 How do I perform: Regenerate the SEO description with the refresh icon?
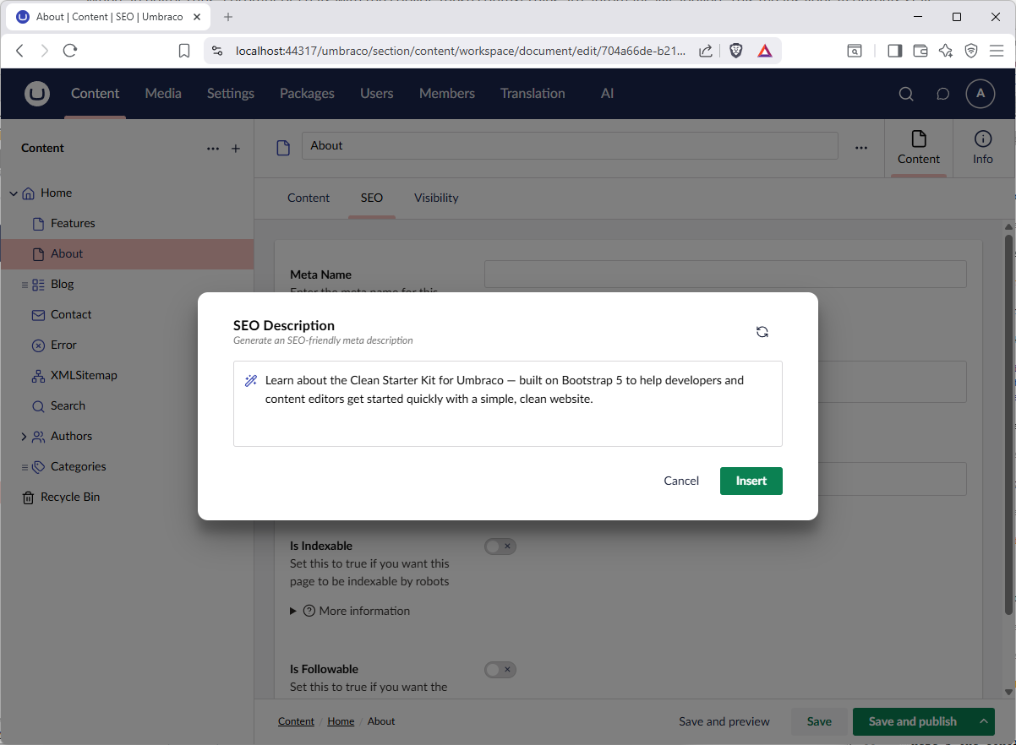point(762,332)
